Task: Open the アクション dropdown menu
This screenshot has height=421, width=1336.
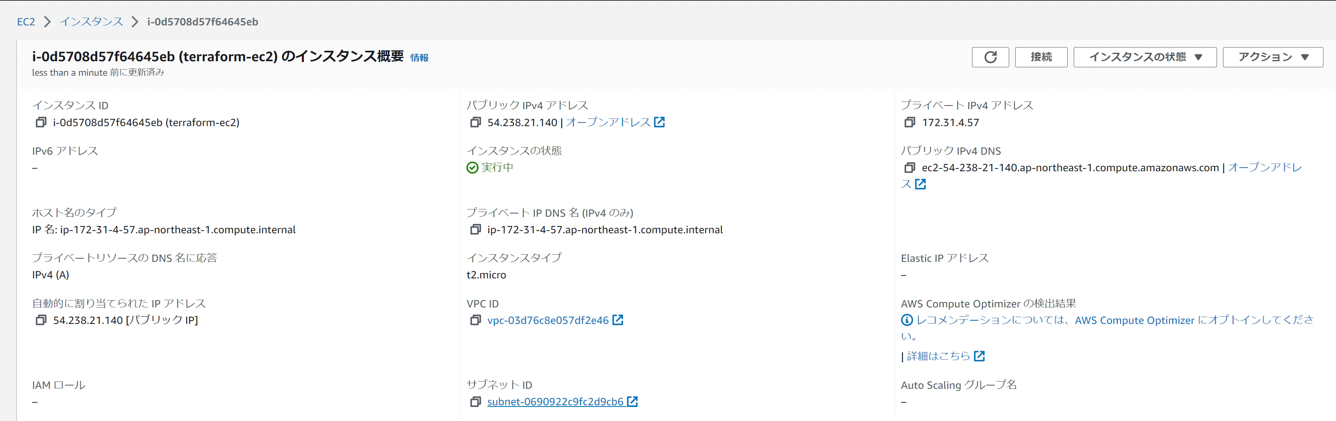Action: [1273, 57]
